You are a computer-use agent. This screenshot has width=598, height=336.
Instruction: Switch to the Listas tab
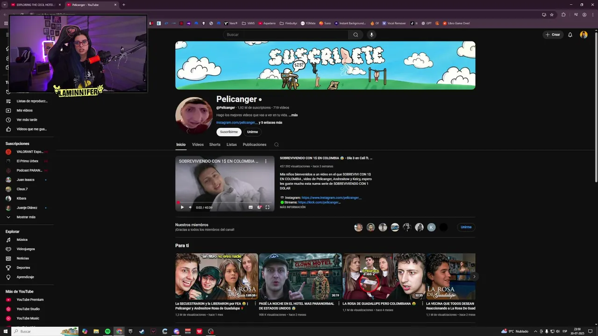point(232,145)
